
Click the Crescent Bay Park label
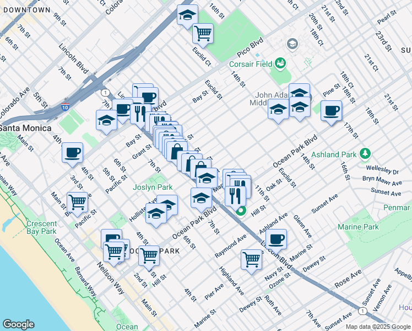click(41, 228)
